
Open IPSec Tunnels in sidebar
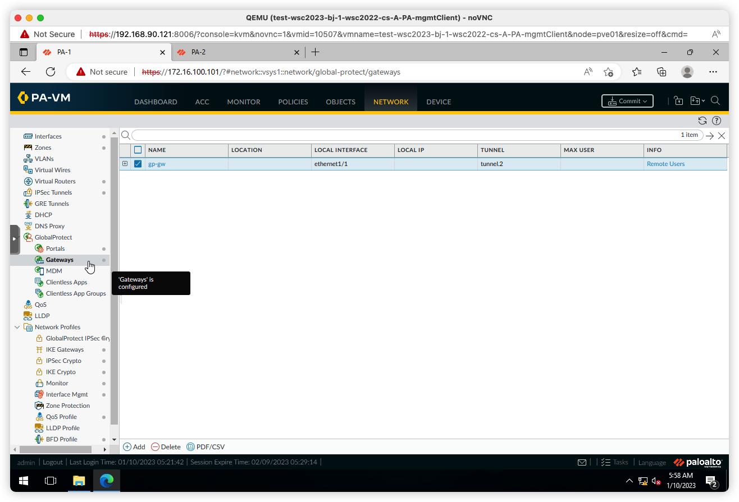tap(53, 192)
